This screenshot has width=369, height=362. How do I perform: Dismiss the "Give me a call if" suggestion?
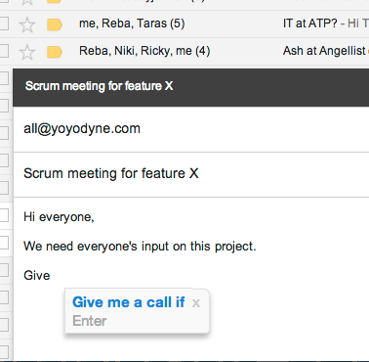(196, 303)
